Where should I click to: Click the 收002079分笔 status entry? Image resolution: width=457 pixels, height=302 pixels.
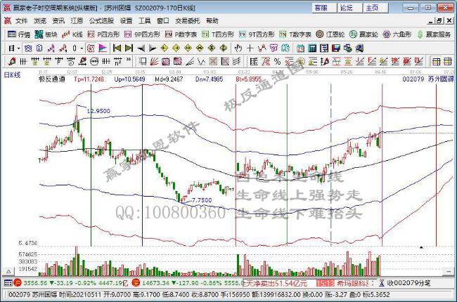point(409,283)
